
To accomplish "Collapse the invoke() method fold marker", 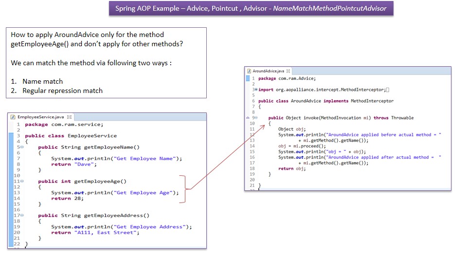I will 256,118.
